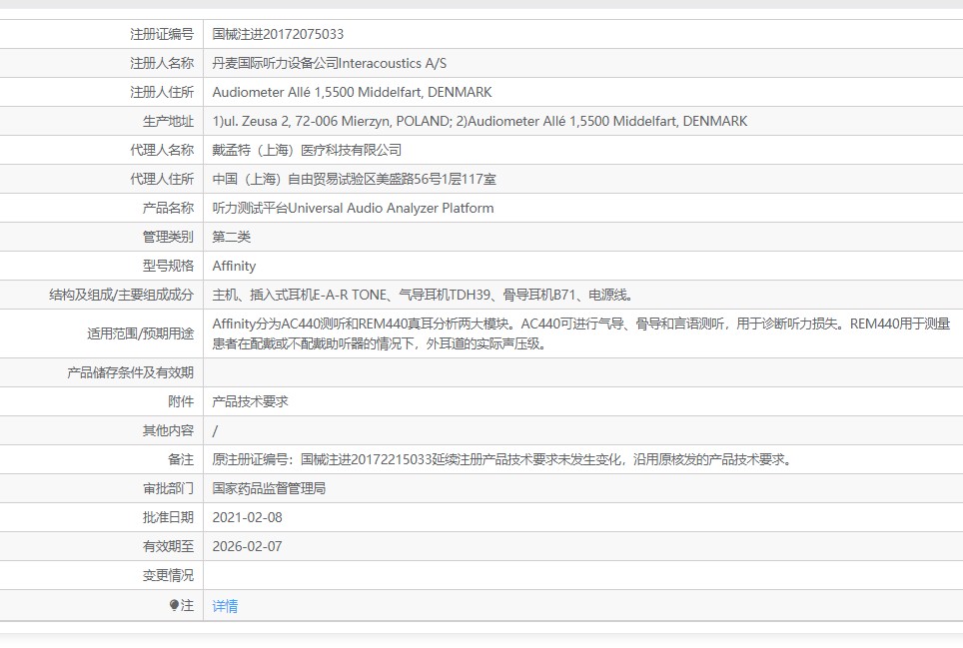Viewport: 963px width, 648px height.
Task: Select agent address 美盛路56号1层117室
Action: pyautogui.click(x=355, y=179)
